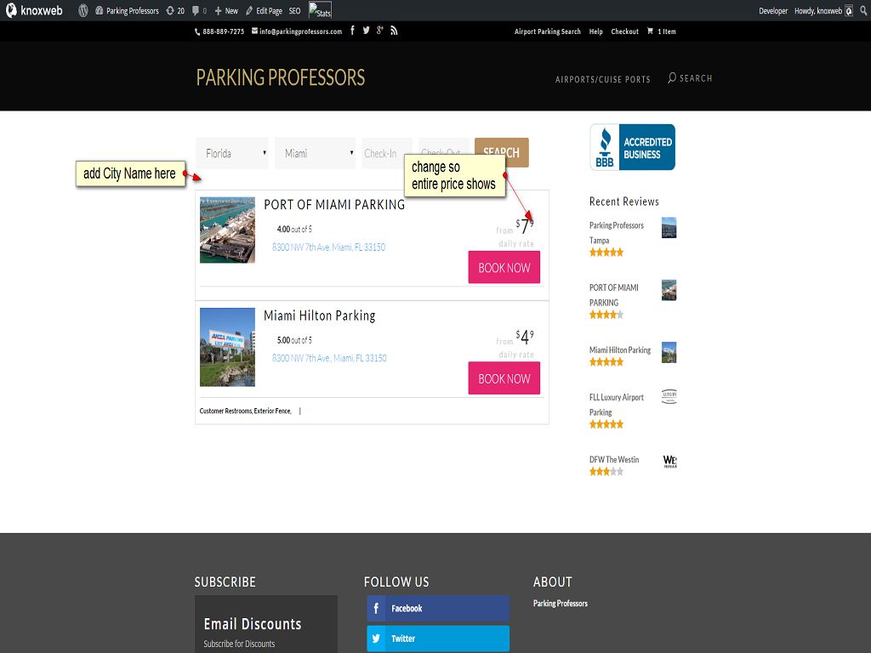Open the sidebar PORT OF MIAMI PARKING review
This screenshot has height=653, width=871.
pos(614,295)
